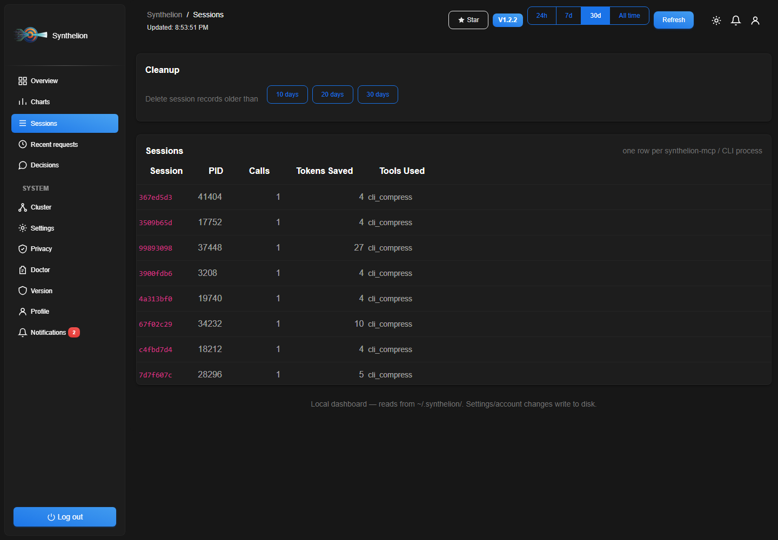
Task: Click the Privacy shield-check icon
Action: [x=23, y=249]
